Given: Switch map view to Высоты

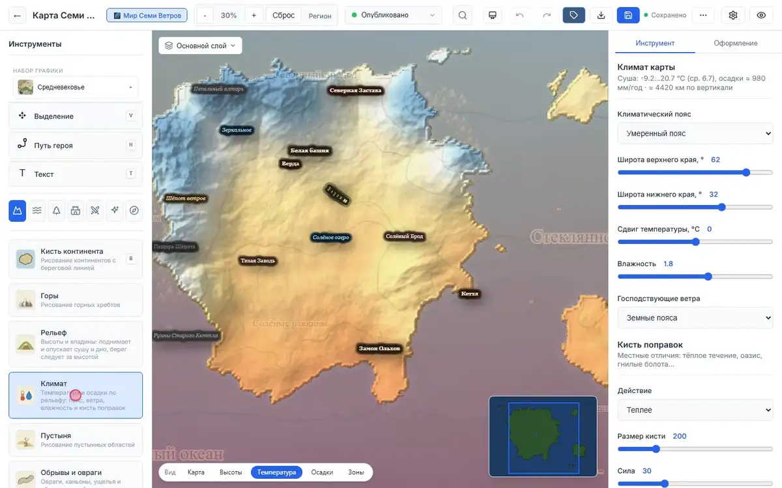Looking at the screenshot, I should [x=231, y=472].
